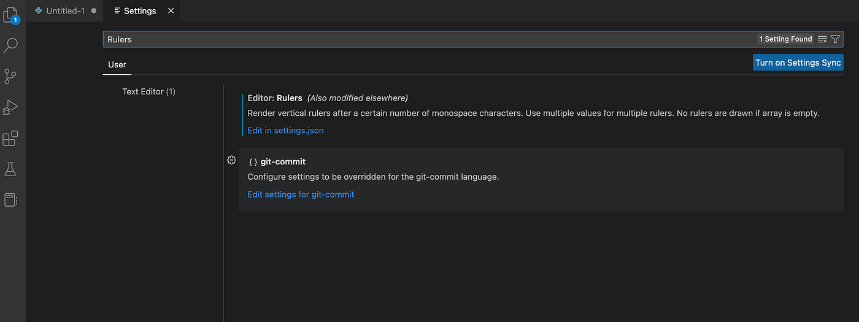Click the Editor: Rulers setting title
The width and height of the screenshot is (859, 322).
[275, 98]
